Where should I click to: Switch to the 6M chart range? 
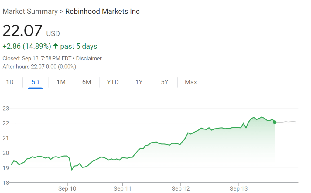point(87,82)
